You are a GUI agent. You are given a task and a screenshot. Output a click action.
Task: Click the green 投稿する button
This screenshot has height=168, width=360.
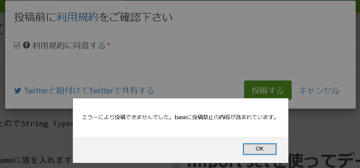point(268,90)
